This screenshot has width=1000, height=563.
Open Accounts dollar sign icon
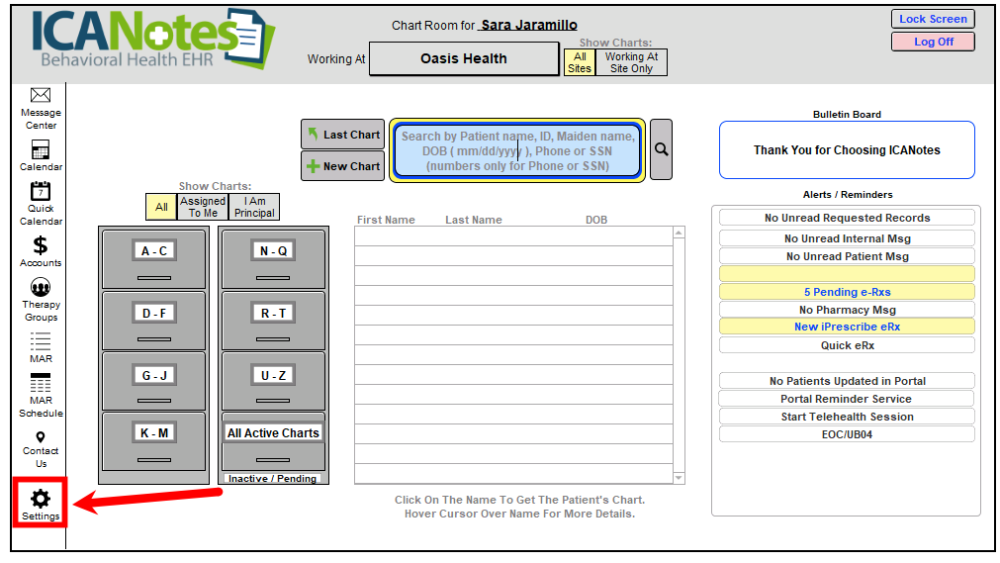[41, 245]
